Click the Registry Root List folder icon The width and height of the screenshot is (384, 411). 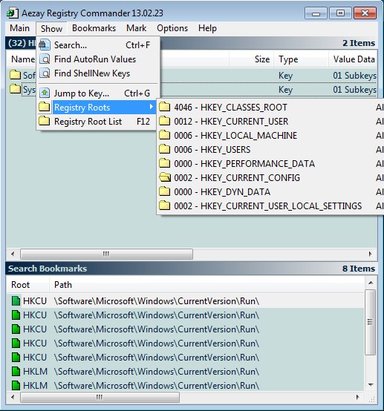point(45,121)
